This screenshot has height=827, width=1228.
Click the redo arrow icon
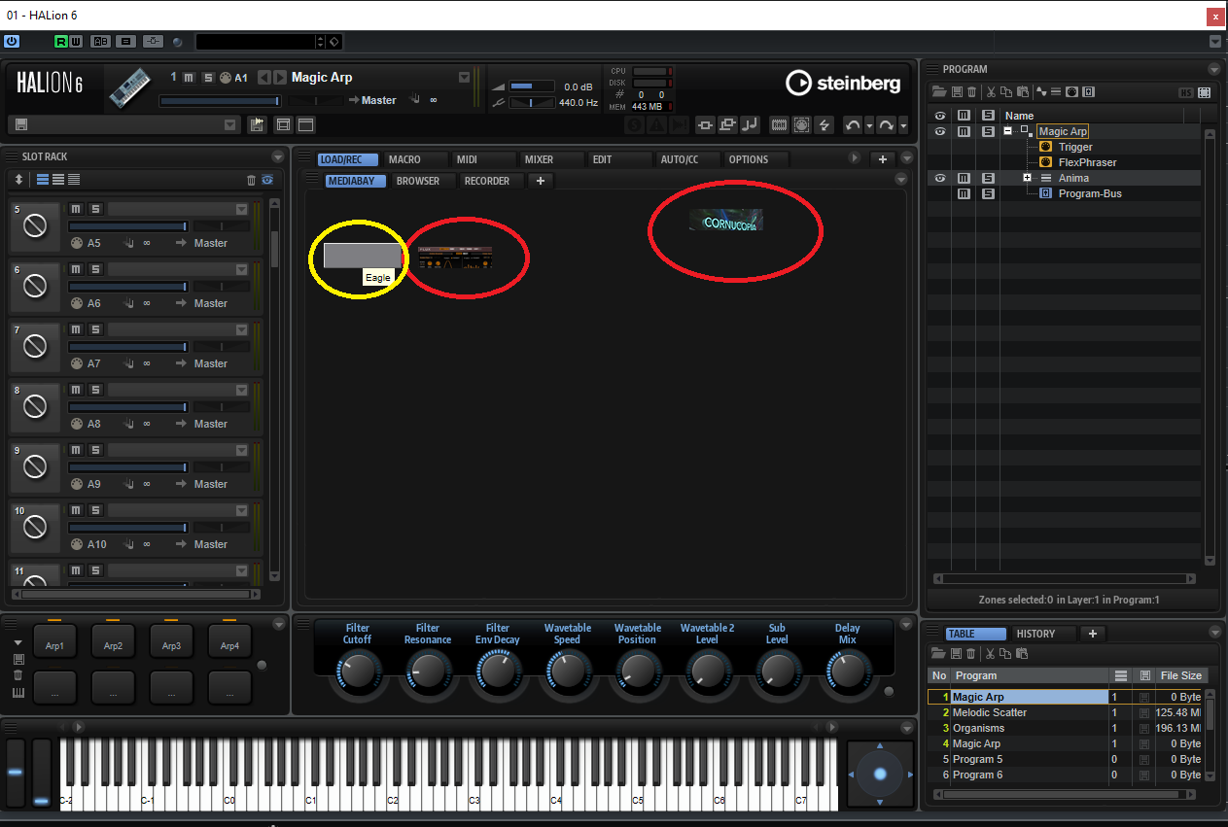[885, 124]
